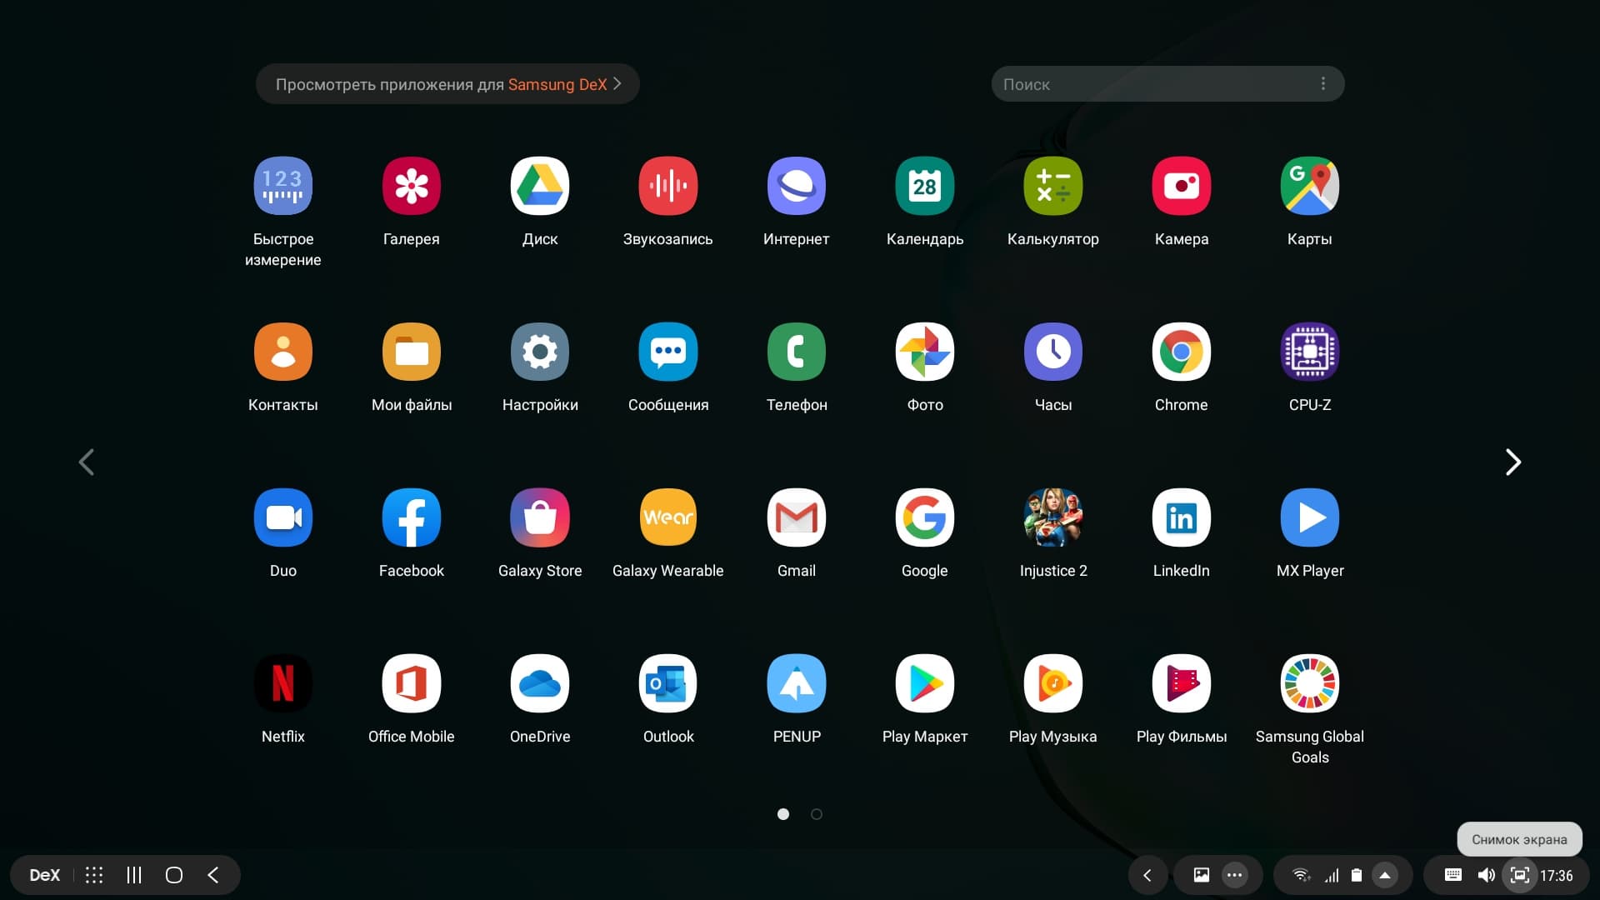Launch Netflix from the app grid
Viewport: 1600px width, 900px height.
(x=282, y=684)
